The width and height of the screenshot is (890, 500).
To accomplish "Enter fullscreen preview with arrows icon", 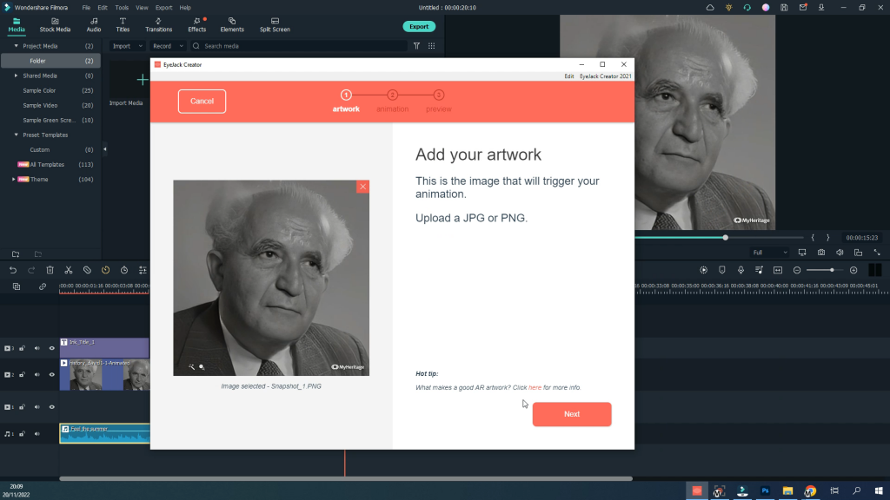I will click(x=877, y=253).
